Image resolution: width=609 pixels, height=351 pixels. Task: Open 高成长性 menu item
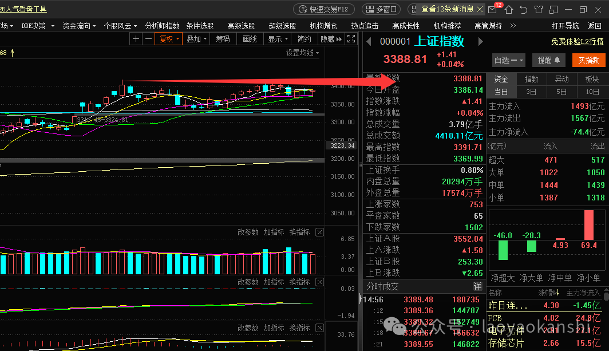pos(406,26)
